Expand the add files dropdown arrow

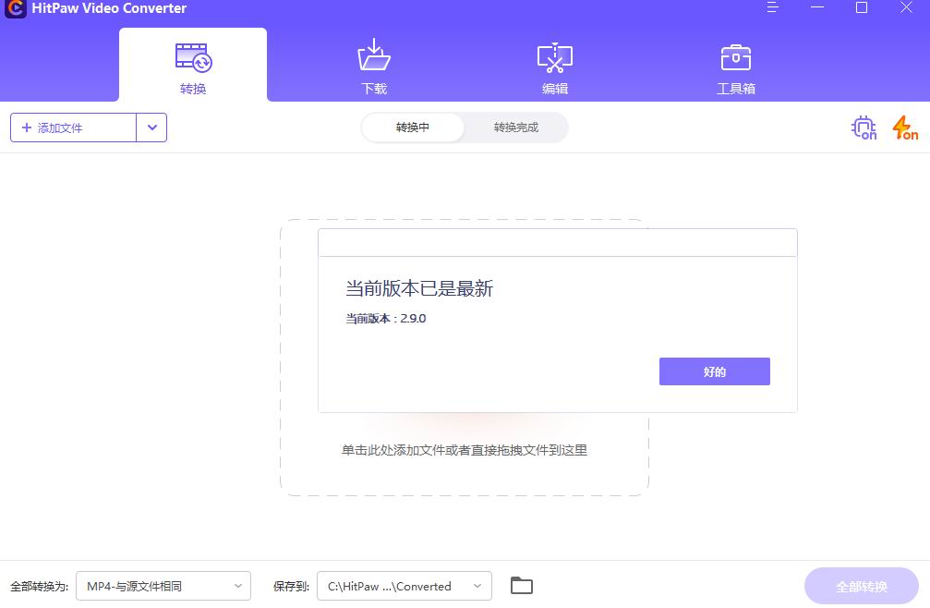(151, 128)
